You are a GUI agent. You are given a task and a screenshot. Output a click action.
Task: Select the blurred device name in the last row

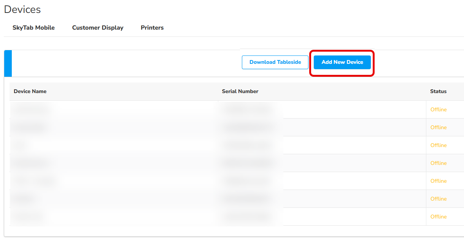click(x=27, y=217)
